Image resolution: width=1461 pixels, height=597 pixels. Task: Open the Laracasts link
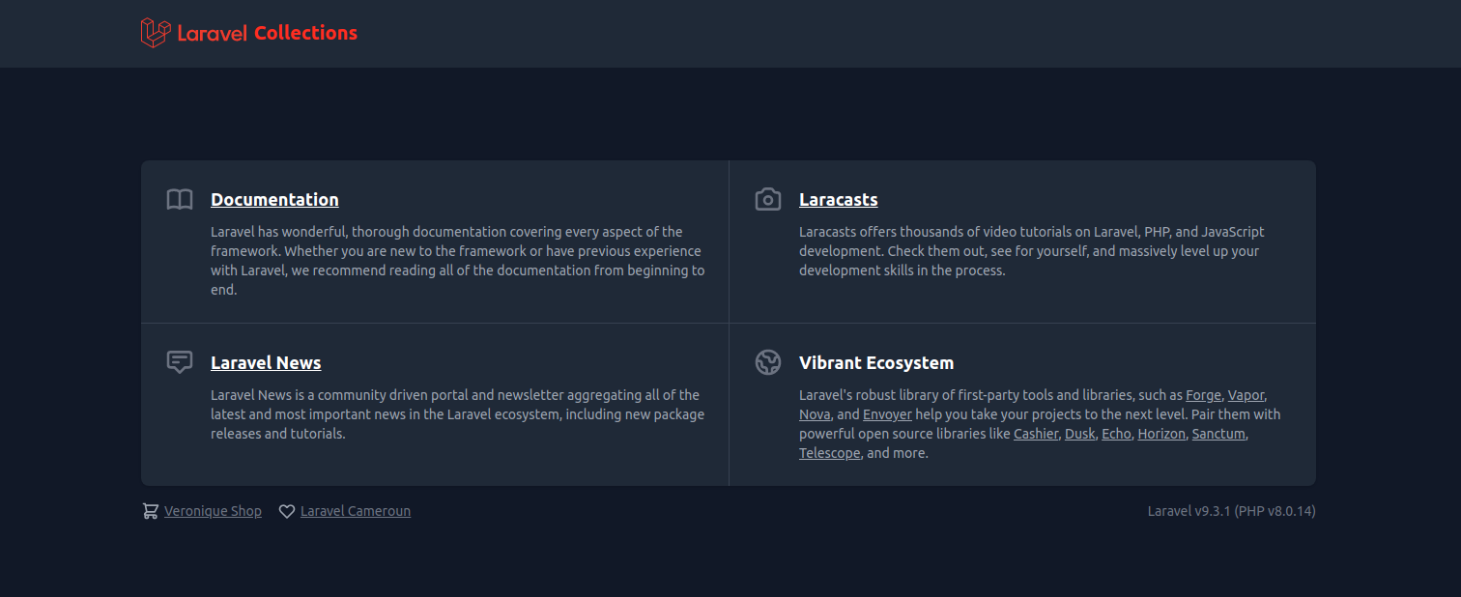[838, 200]
